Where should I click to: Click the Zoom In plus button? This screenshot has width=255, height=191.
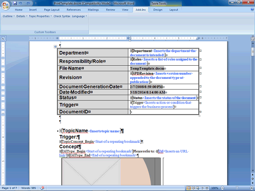tap(252, 188)
